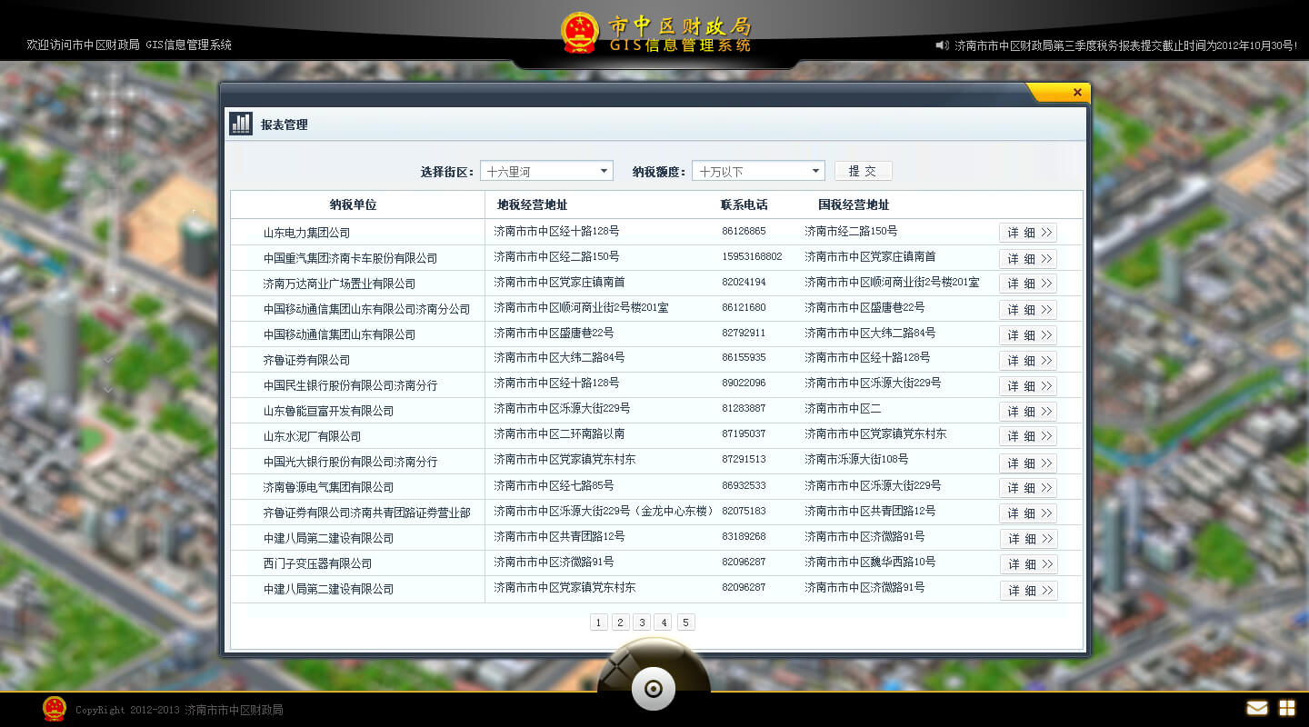
Task: Go to page 4 of the table
Action: 664,622
